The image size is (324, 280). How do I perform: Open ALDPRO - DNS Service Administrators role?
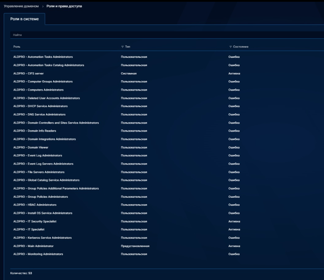[39, 114]
